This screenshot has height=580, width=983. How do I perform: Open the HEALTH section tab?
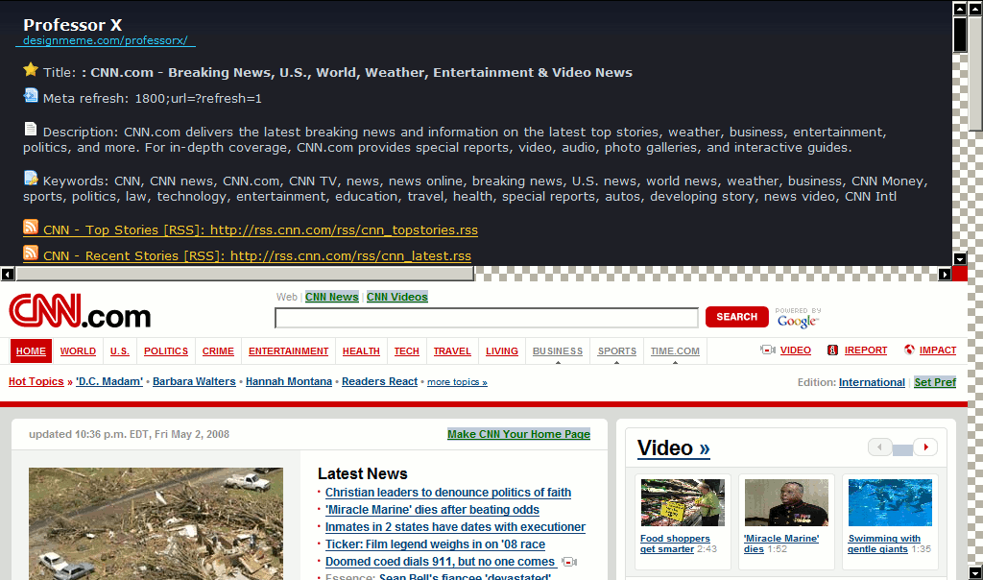pos(361,351)
